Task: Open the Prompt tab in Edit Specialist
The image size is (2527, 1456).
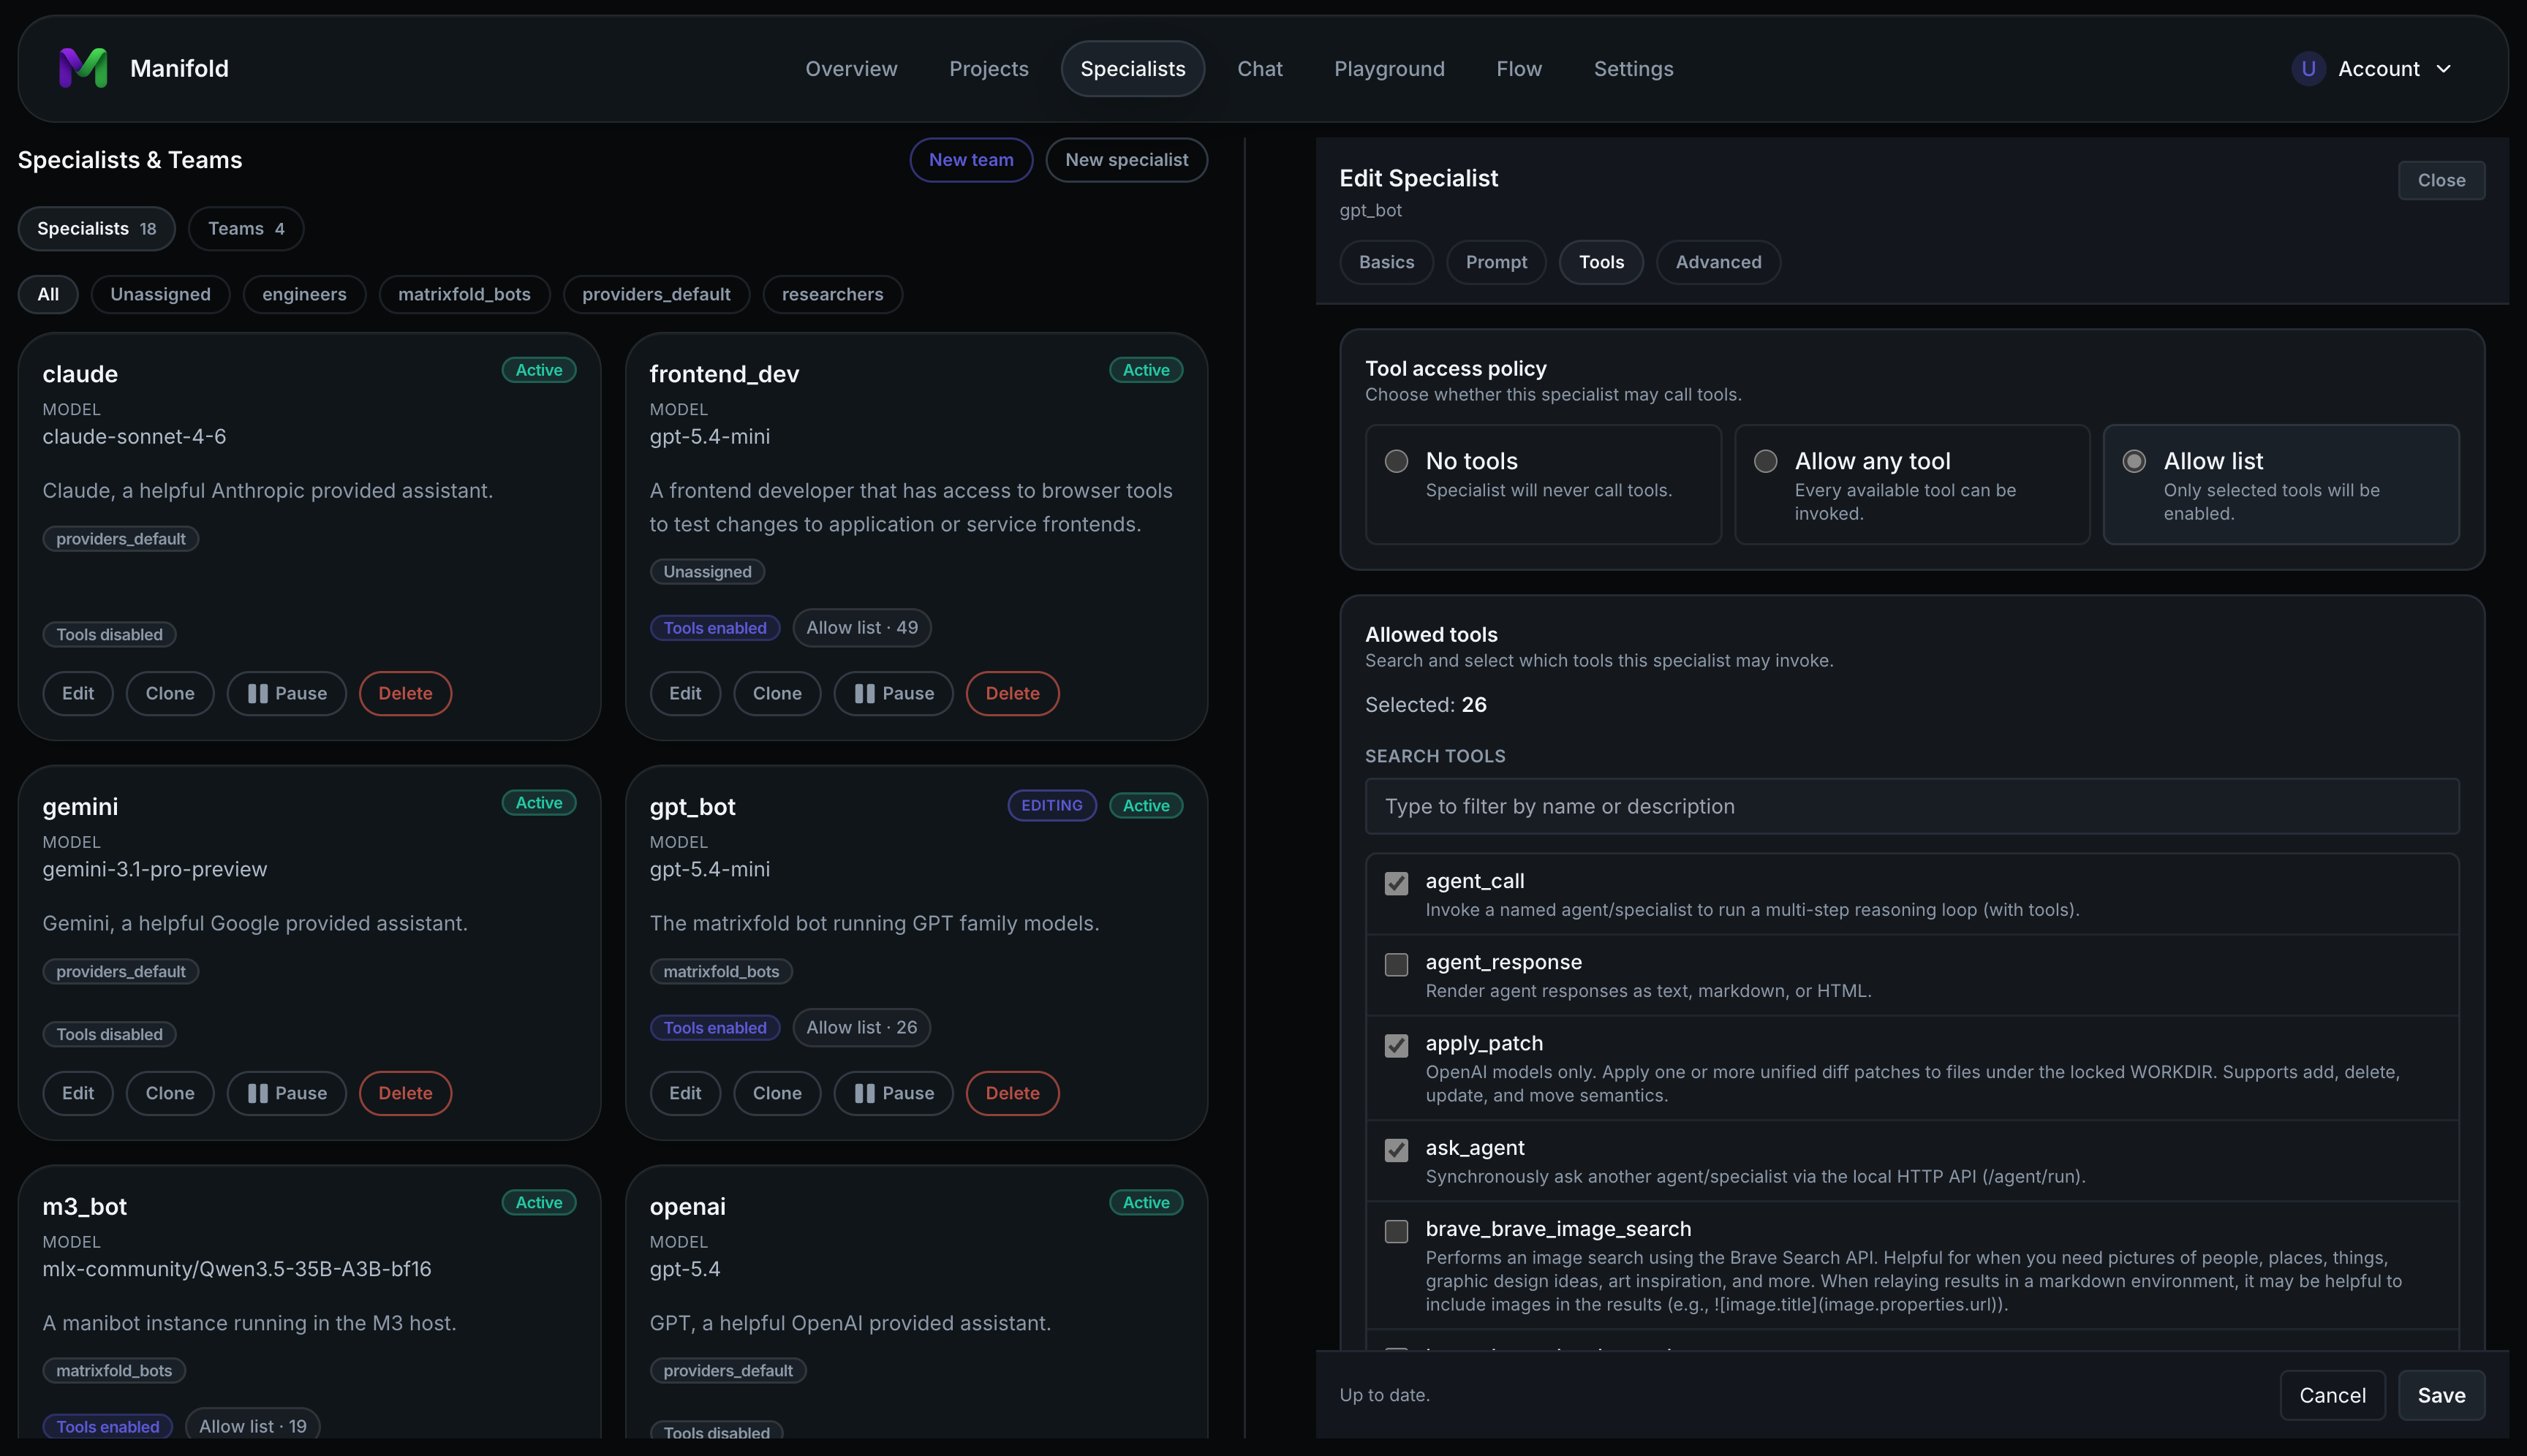Action: (x=1497, y=262)
